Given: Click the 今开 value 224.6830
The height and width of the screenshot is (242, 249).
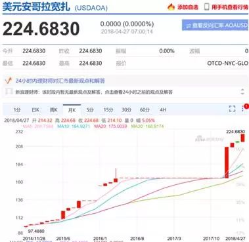Looking at the screenshot, I should 34,51.
